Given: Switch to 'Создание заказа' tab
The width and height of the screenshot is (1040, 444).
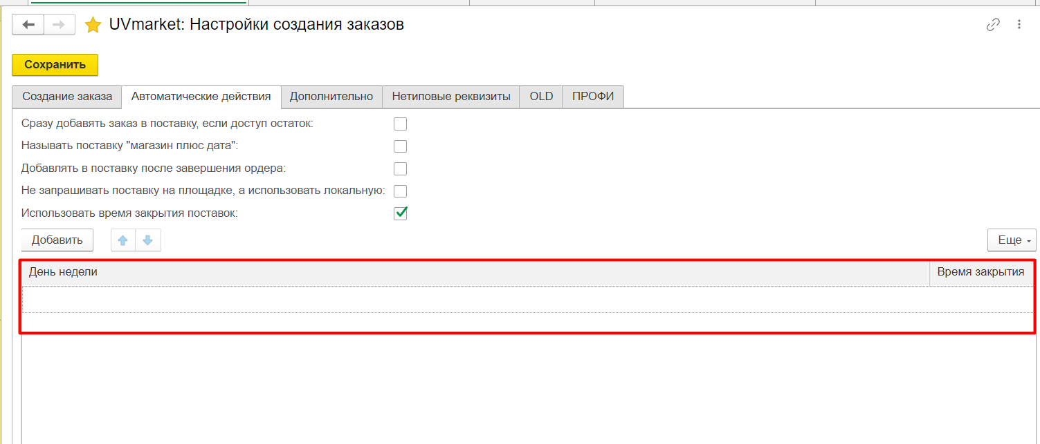Looking at the screenshot, I should [67, 97].
